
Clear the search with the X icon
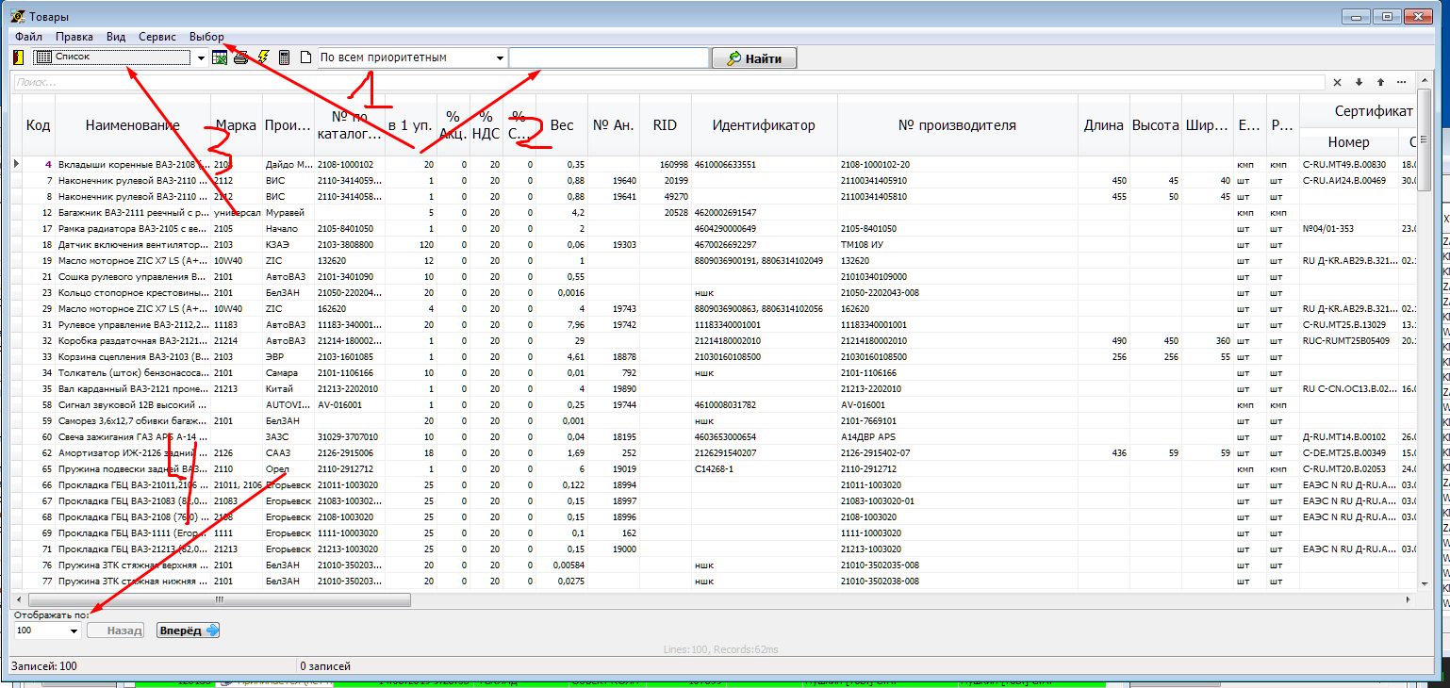[1337, 83]
